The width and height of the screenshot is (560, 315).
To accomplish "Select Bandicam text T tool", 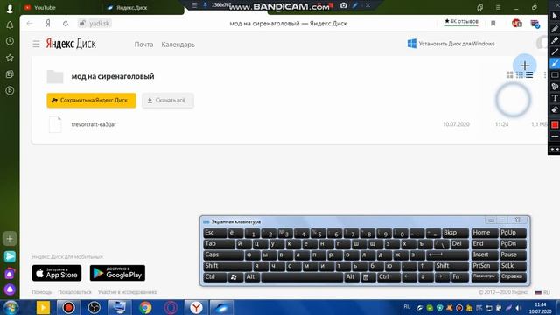I will click(554, 98).
